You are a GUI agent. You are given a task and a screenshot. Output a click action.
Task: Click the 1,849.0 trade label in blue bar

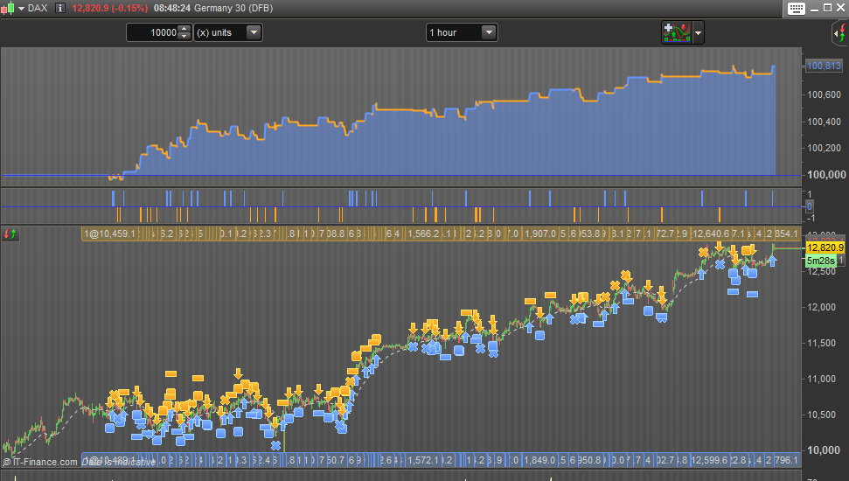(x=539, y=460)
